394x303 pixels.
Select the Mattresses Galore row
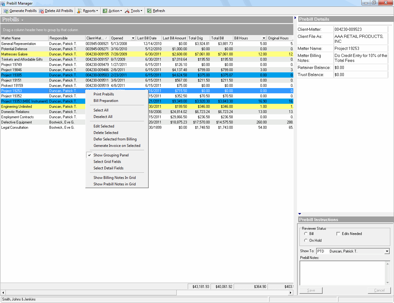pyautogui.click(x=147, y=54)
